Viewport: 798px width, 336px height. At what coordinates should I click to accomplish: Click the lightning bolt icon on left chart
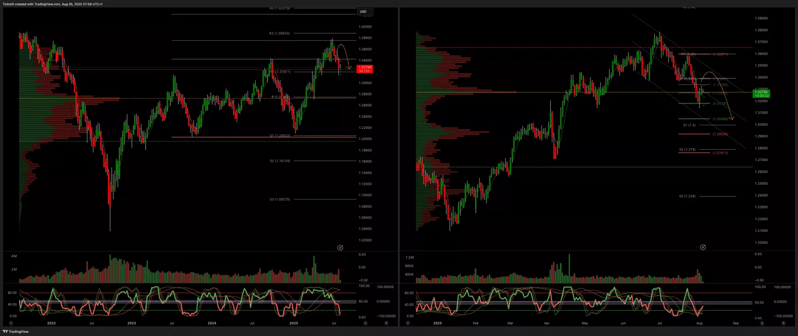pyautogui.click(x=340, y=247)
